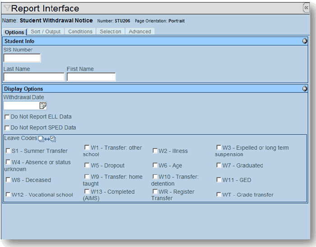Image resolution: width=316 pixels, height=247 pixels.
Task: Open the Conditions tab
Action: click(80, 32)
